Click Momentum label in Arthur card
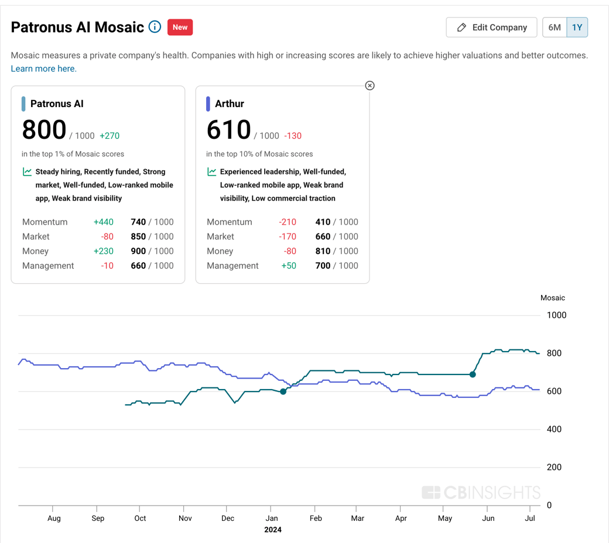 click(229, 222)
